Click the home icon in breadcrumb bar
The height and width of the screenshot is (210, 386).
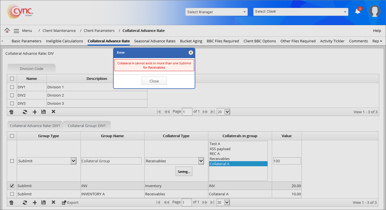[x=7, y=30]
